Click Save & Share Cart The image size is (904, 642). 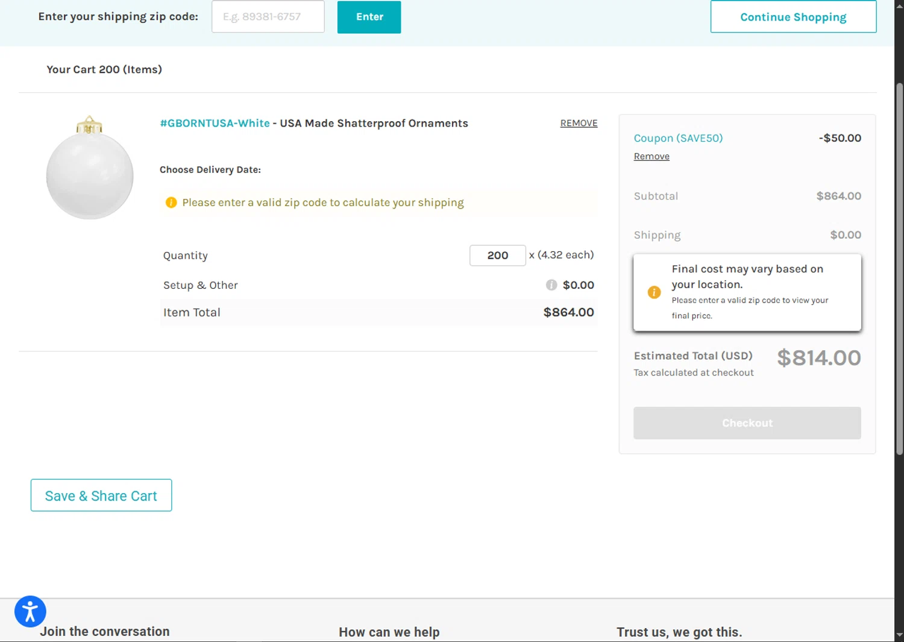click(x=101, y=496)
